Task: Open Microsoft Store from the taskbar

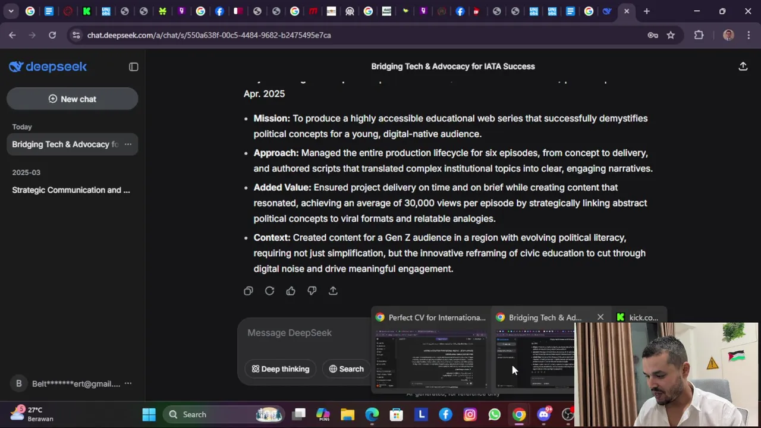Action: click(397, 414)
